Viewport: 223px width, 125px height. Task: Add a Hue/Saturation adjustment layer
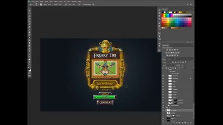[x=166, y=52]
